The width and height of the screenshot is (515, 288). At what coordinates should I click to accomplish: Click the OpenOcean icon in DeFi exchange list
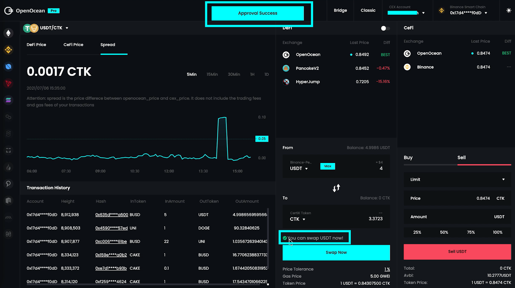pyautogui.click(x=286, y=55)
